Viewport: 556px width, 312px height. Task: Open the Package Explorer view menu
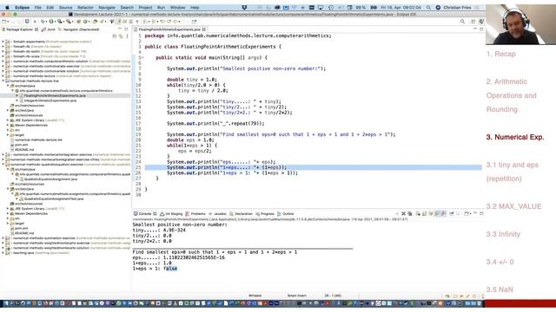(x=127, y=36)
